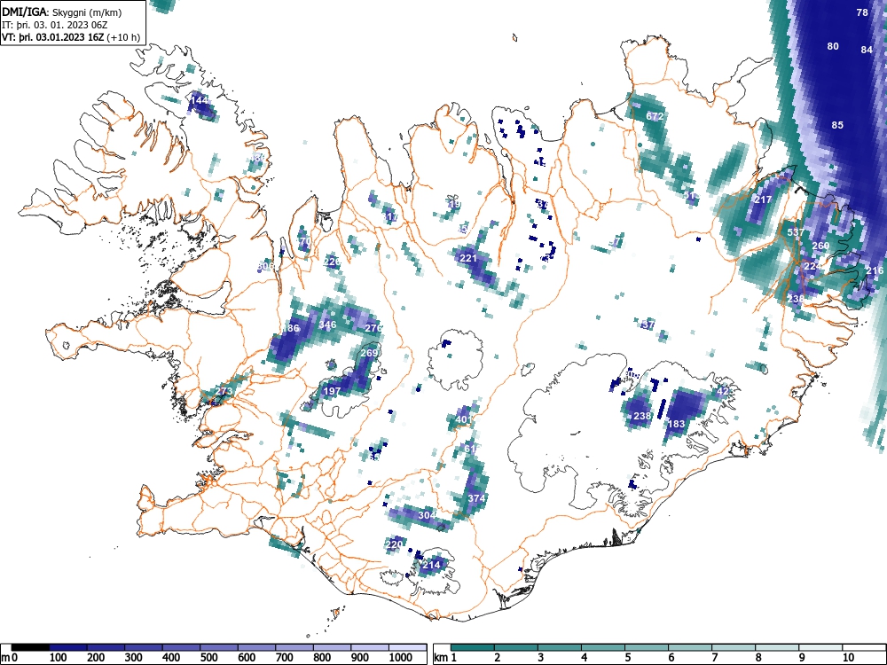Click the visibility value 672 on the map
Viewport: 887px width, 665px height.
click(655, 116)
